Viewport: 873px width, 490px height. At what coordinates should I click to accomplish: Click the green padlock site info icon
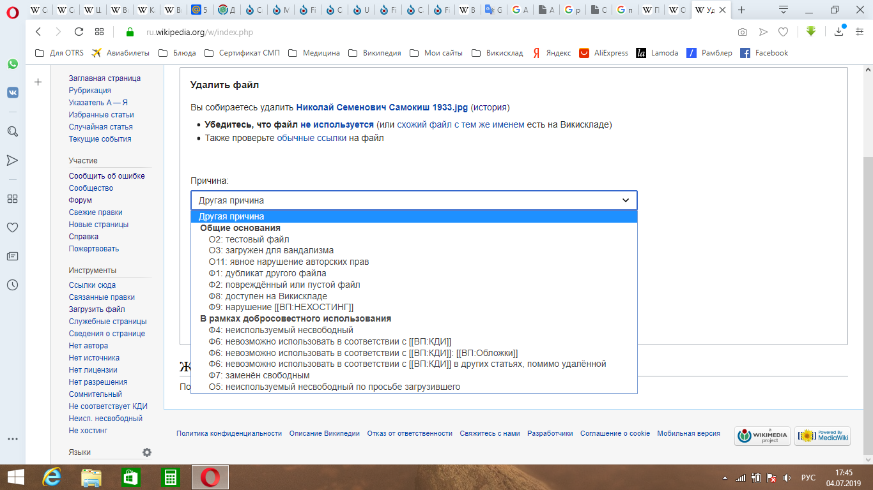[x=130, y=32]
